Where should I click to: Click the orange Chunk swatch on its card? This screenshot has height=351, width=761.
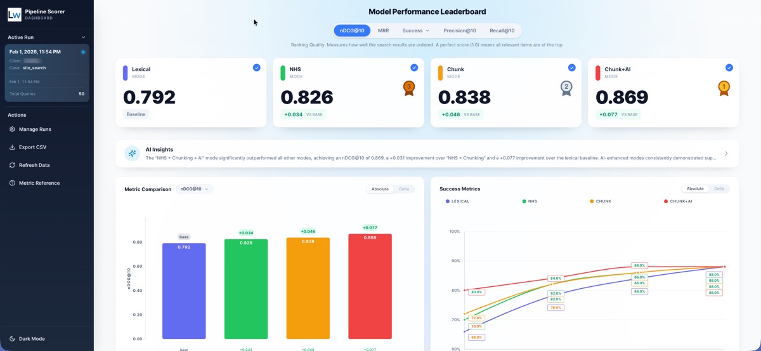point(440,72)
